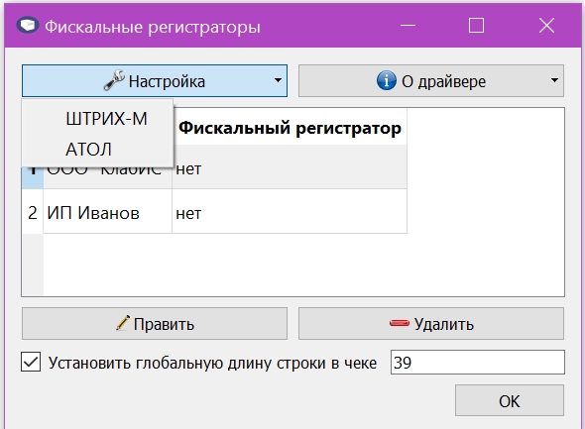The image size is (585, 429).
Task: Expand the Настройка dropdown arrow
Action: click(278, 80)
